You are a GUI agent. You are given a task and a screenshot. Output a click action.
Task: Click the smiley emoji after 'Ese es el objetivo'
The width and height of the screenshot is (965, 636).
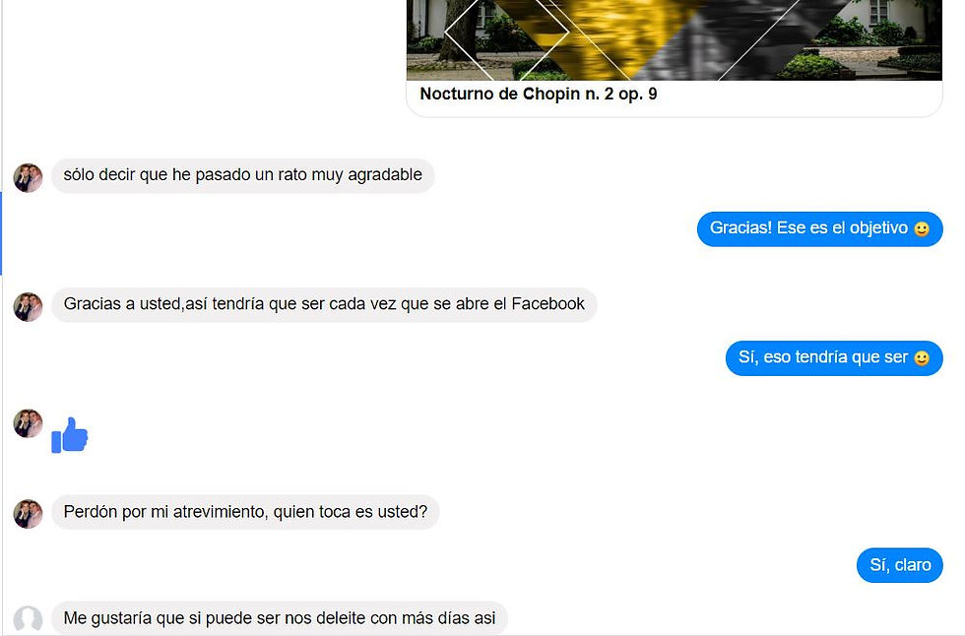click(922, 228)
